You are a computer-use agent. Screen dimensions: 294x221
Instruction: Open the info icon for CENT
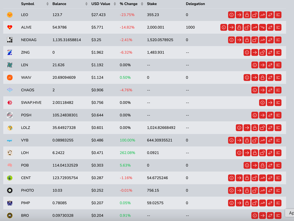(231, 178)
